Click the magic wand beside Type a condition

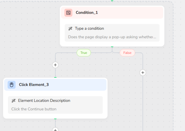tap(70, 29)
